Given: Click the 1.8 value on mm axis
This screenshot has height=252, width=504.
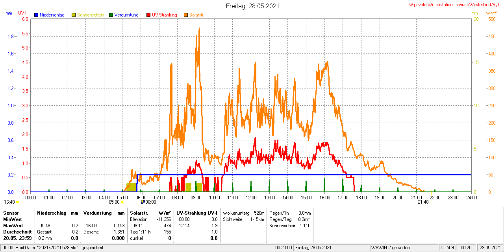Looking at the screenshot, I should pos(11,36).
